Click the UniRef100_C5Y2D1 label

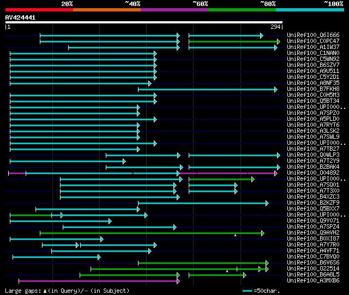point(313,77)
